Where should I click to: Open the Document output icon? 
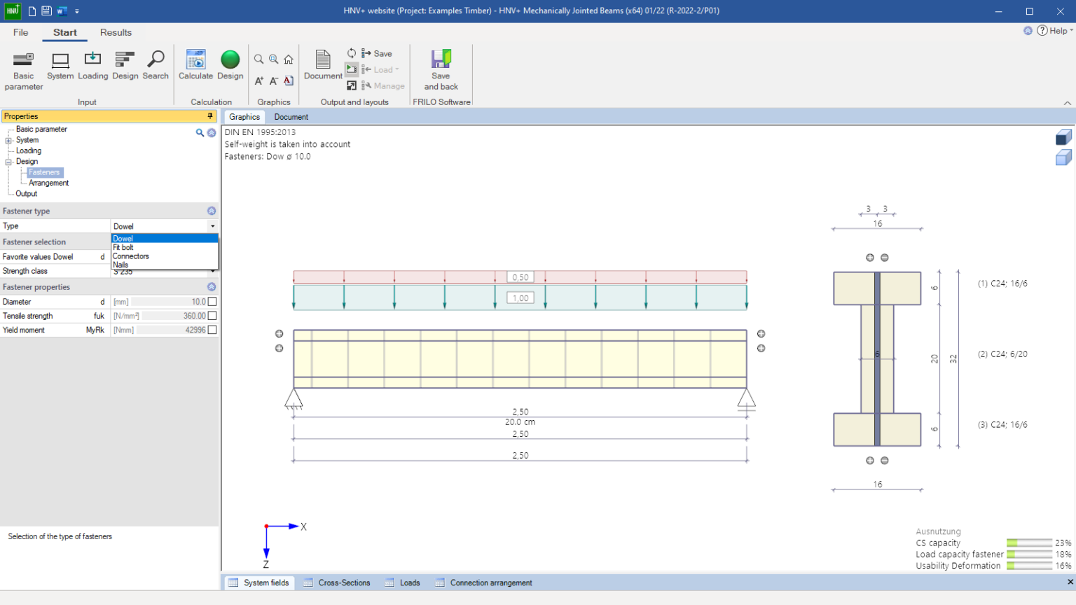pyautogui.click(x=323, y=66)
